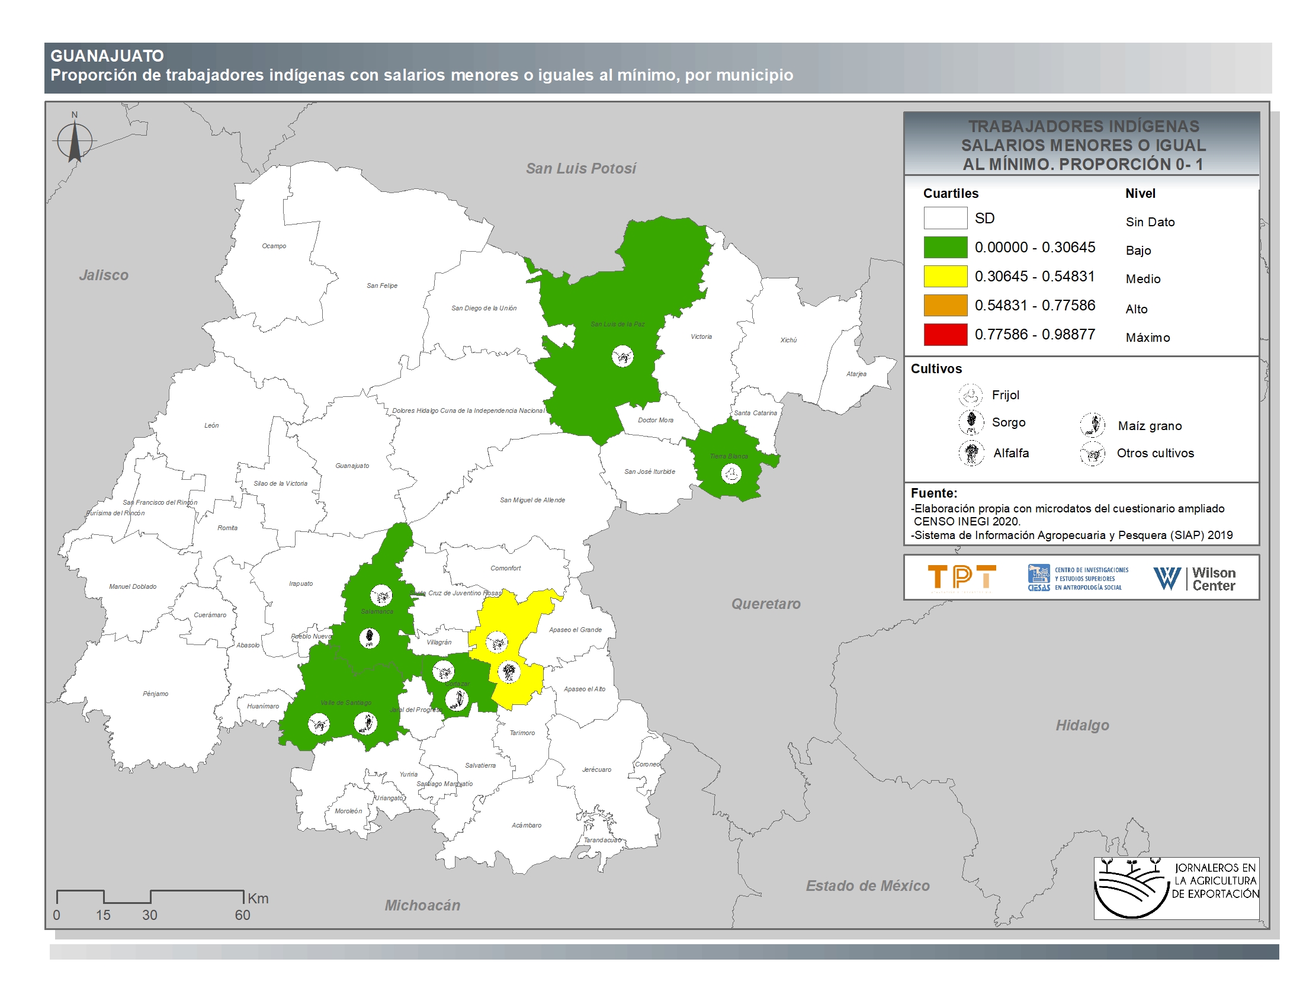
Task: Click the kilometer scale bar
Action: tap(150, 896)
